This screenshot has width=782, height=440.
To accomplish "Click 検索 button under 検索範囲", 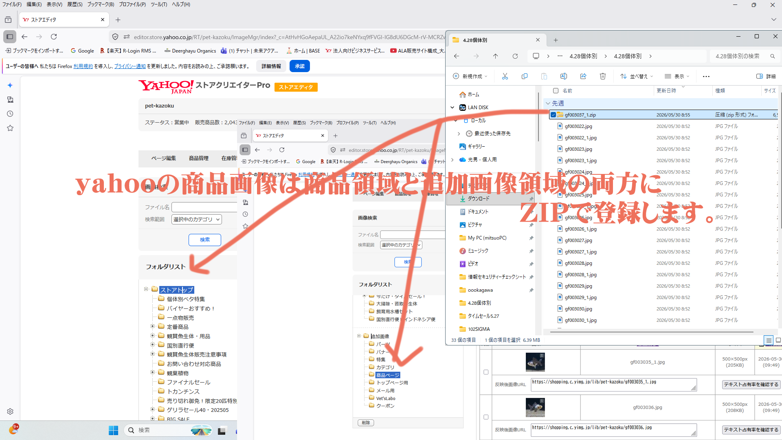I will (x=205, y=240).
